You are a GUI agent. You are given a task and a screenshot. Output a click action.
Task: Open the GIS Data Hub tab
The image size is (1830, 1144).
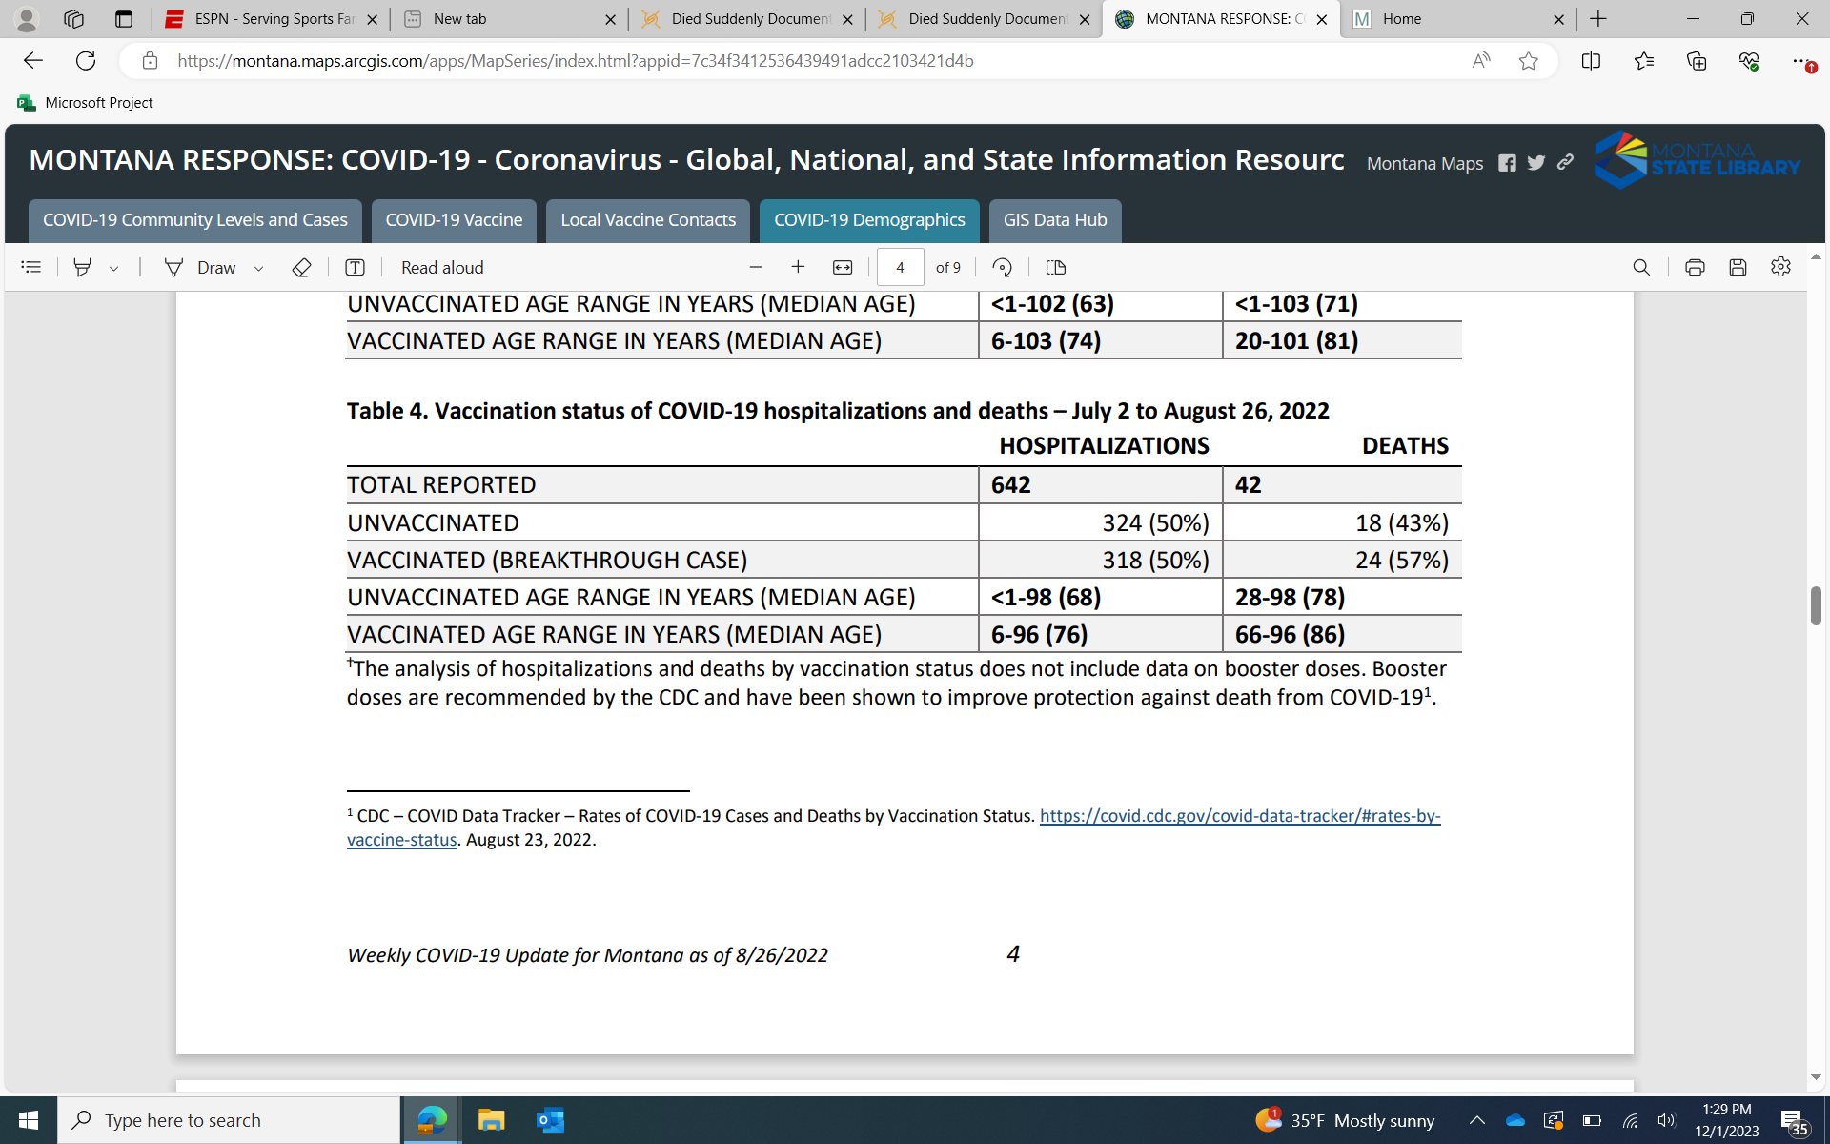click(1054, 220)
